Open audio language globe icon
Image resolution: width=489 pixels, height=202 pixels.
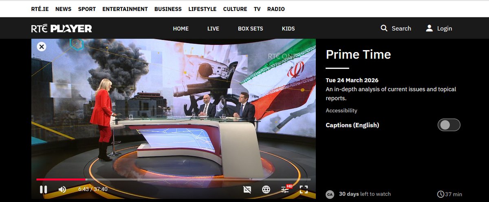tap(266, 189)
